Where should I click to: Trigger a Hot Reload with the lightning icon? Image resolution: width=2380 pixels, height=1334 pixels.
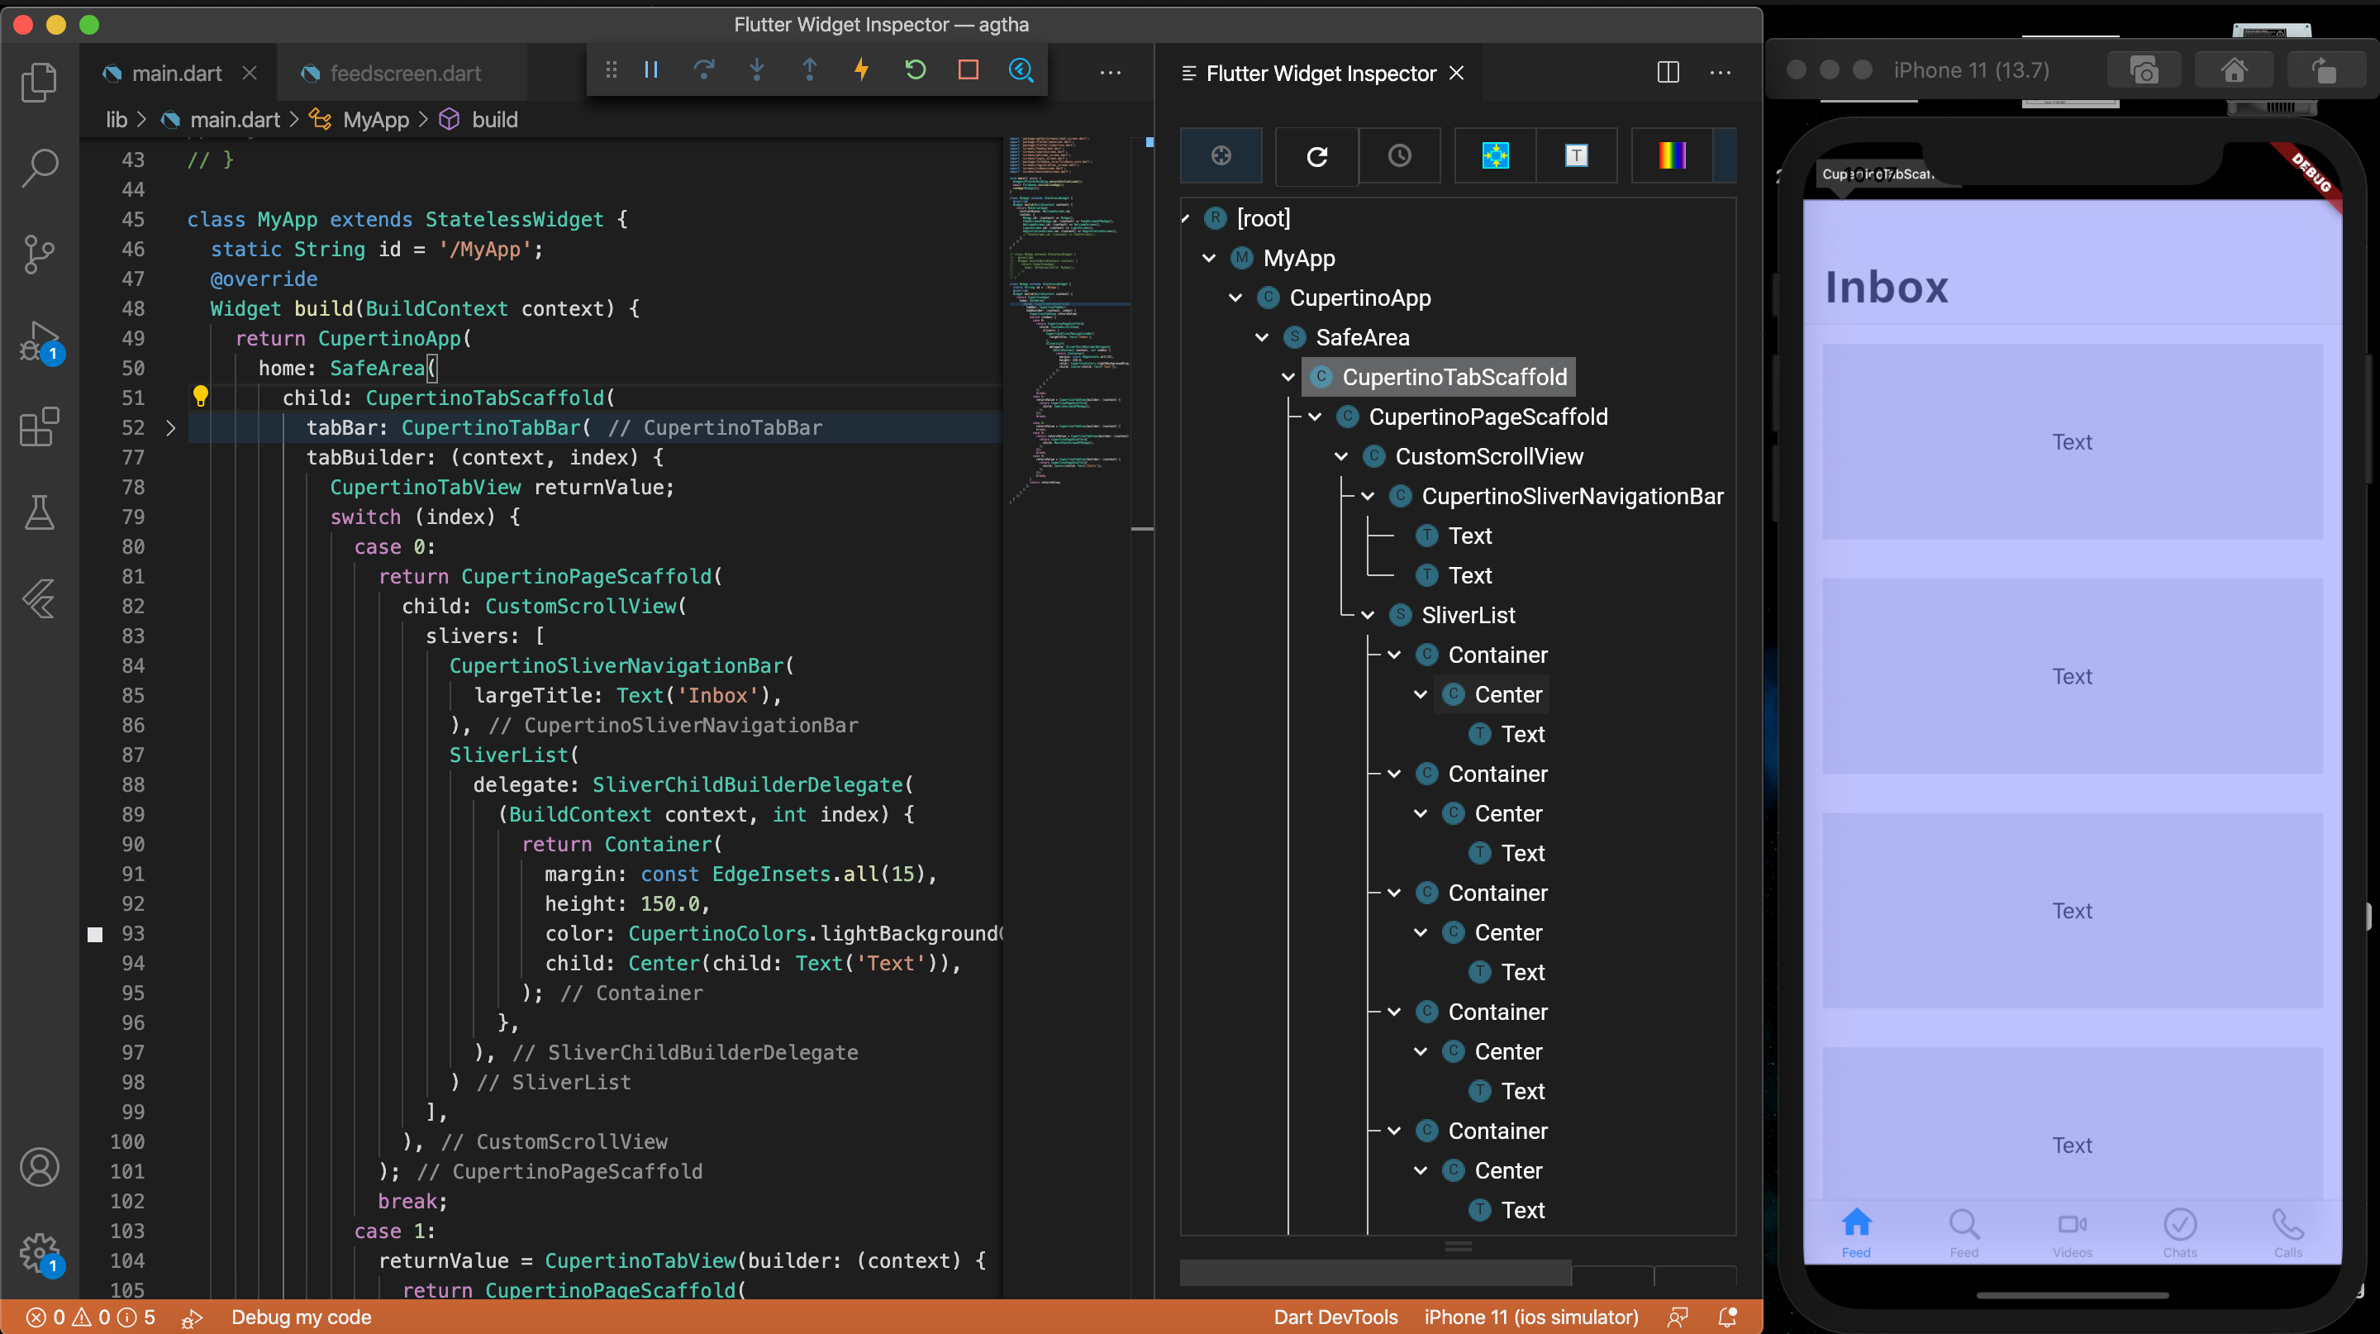pos(861,69)
